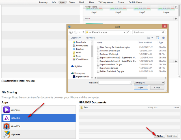This screenshot has height=140, width=181.
Task: Open the File name dropdown
Action: (130, 83)
